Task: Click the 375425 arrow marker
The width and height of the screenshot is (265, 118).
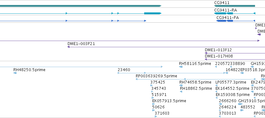Action: 152,85
